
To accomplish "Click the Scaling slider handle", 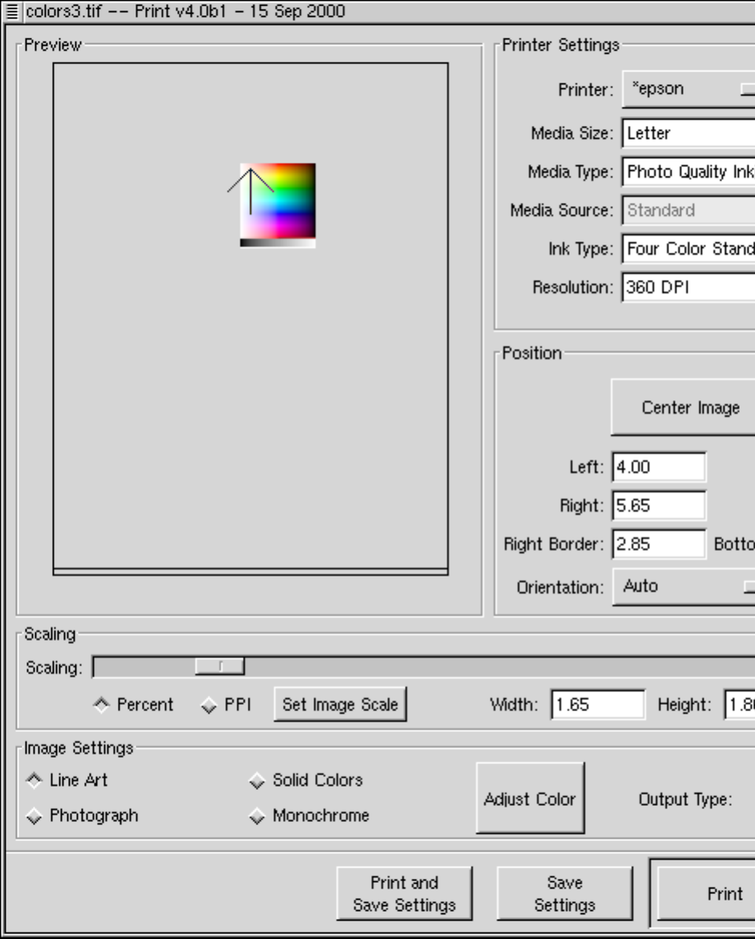I will [x=220, y=666].
